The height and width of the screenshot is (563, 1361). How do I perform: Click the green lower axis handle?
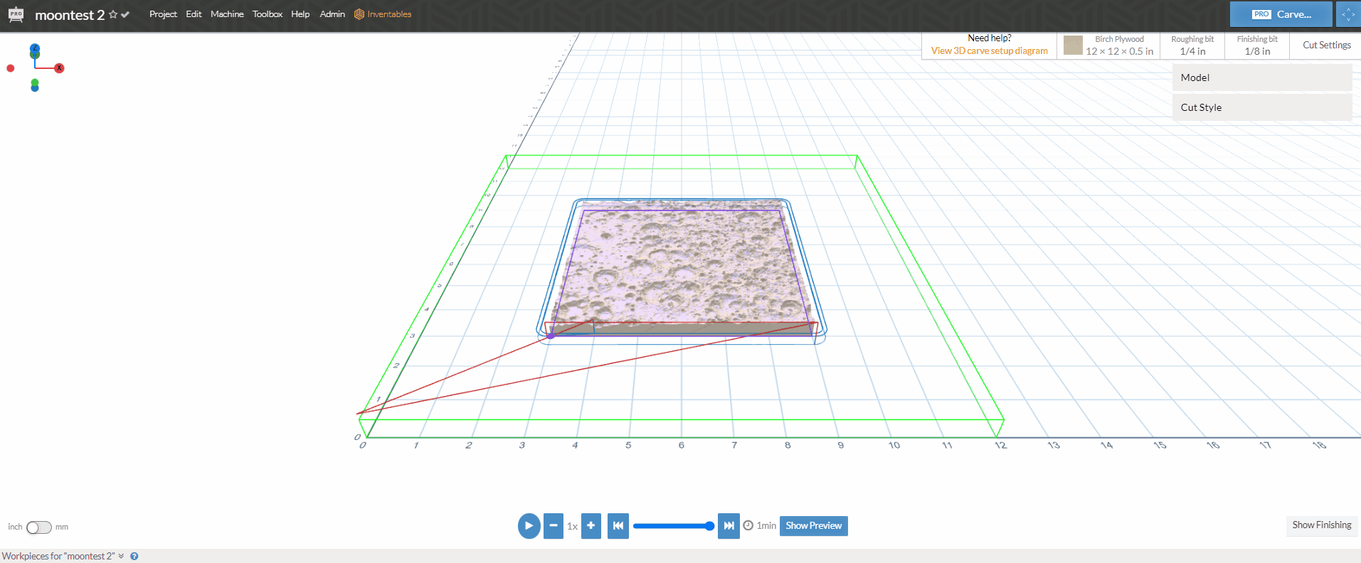(35, 83)
